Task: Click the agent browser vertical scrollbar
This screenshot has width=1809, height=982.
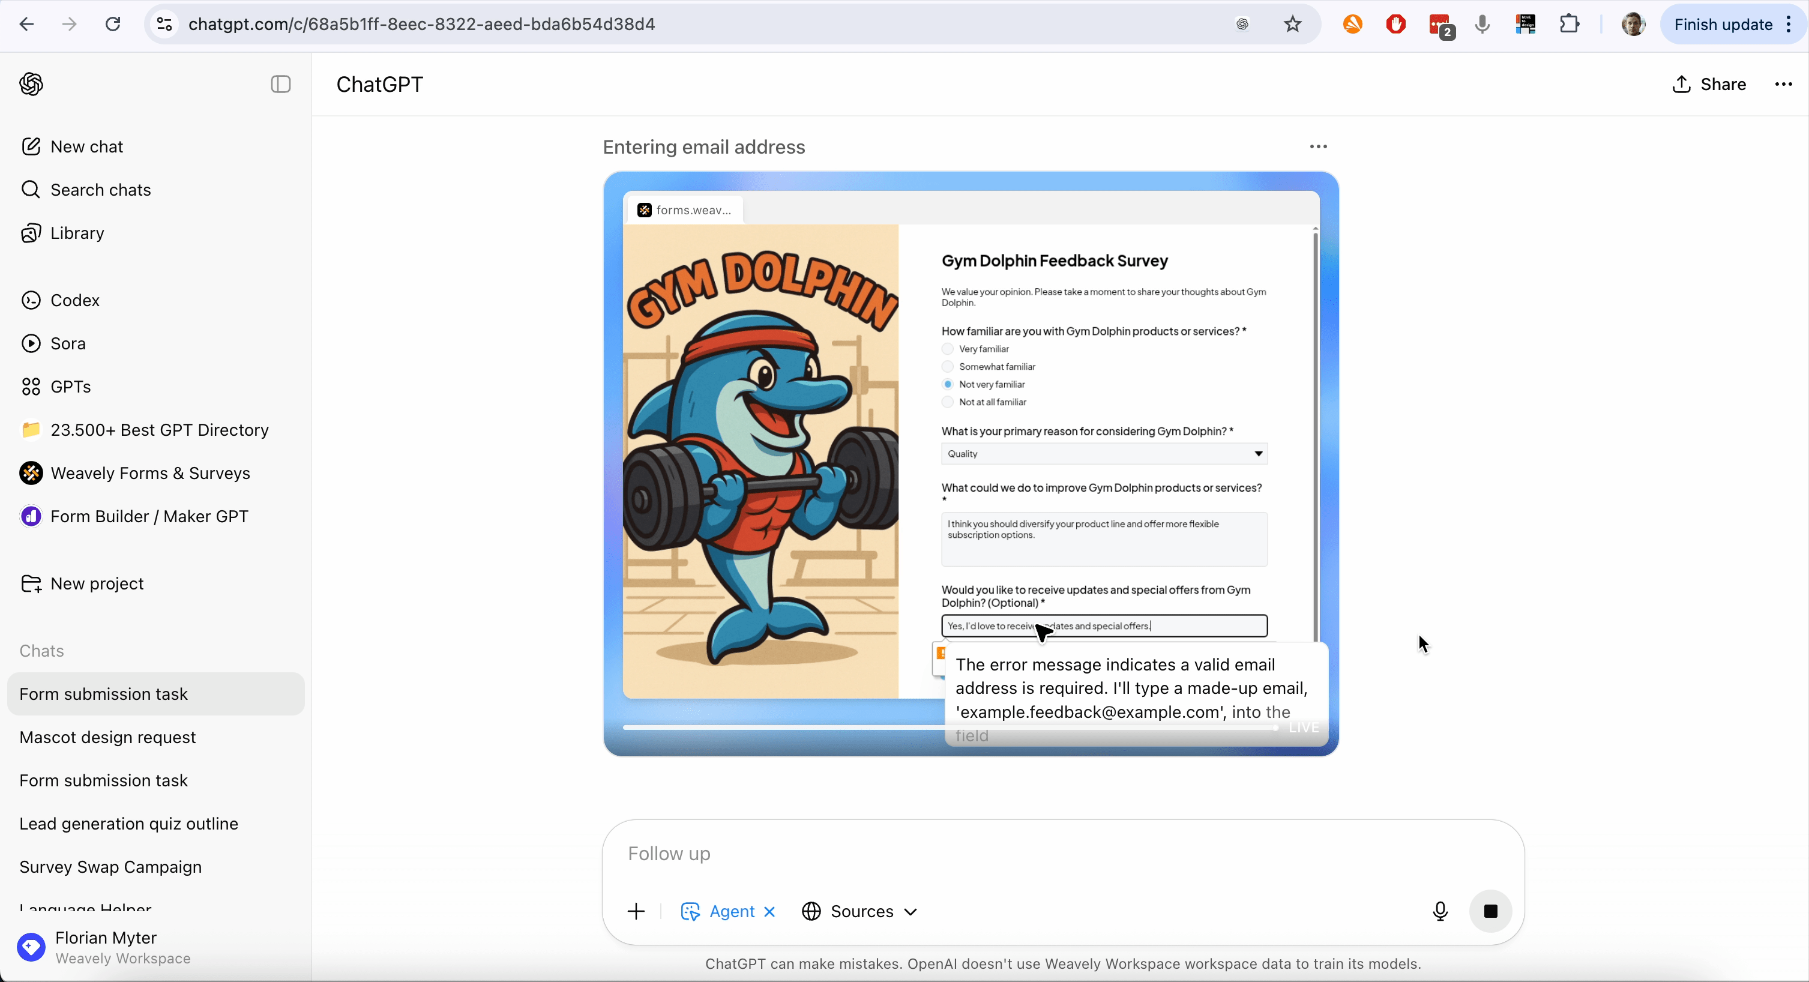Action: point(1314,436)
